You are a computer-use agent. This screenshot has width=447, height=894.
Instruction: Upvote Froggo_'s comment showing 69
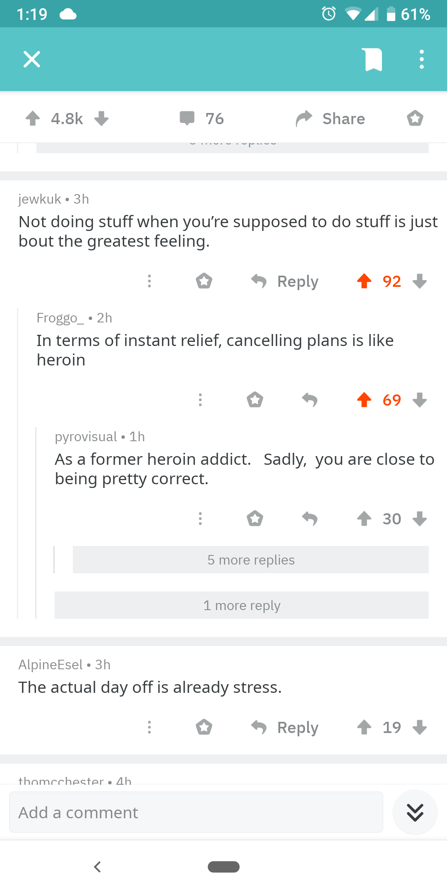364,400
